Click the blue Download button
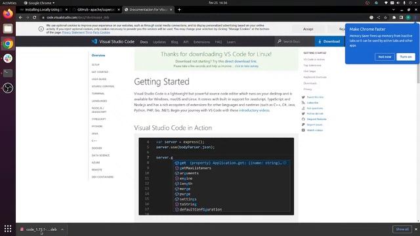Viewport: 420px width, 236px height. tap(329, 41)
